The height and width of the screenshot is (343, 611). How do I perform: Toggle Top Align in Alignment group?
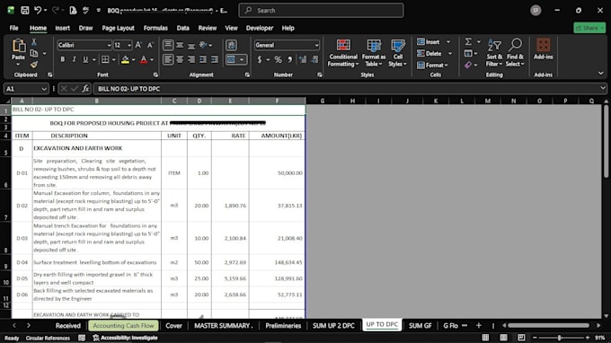168,45
